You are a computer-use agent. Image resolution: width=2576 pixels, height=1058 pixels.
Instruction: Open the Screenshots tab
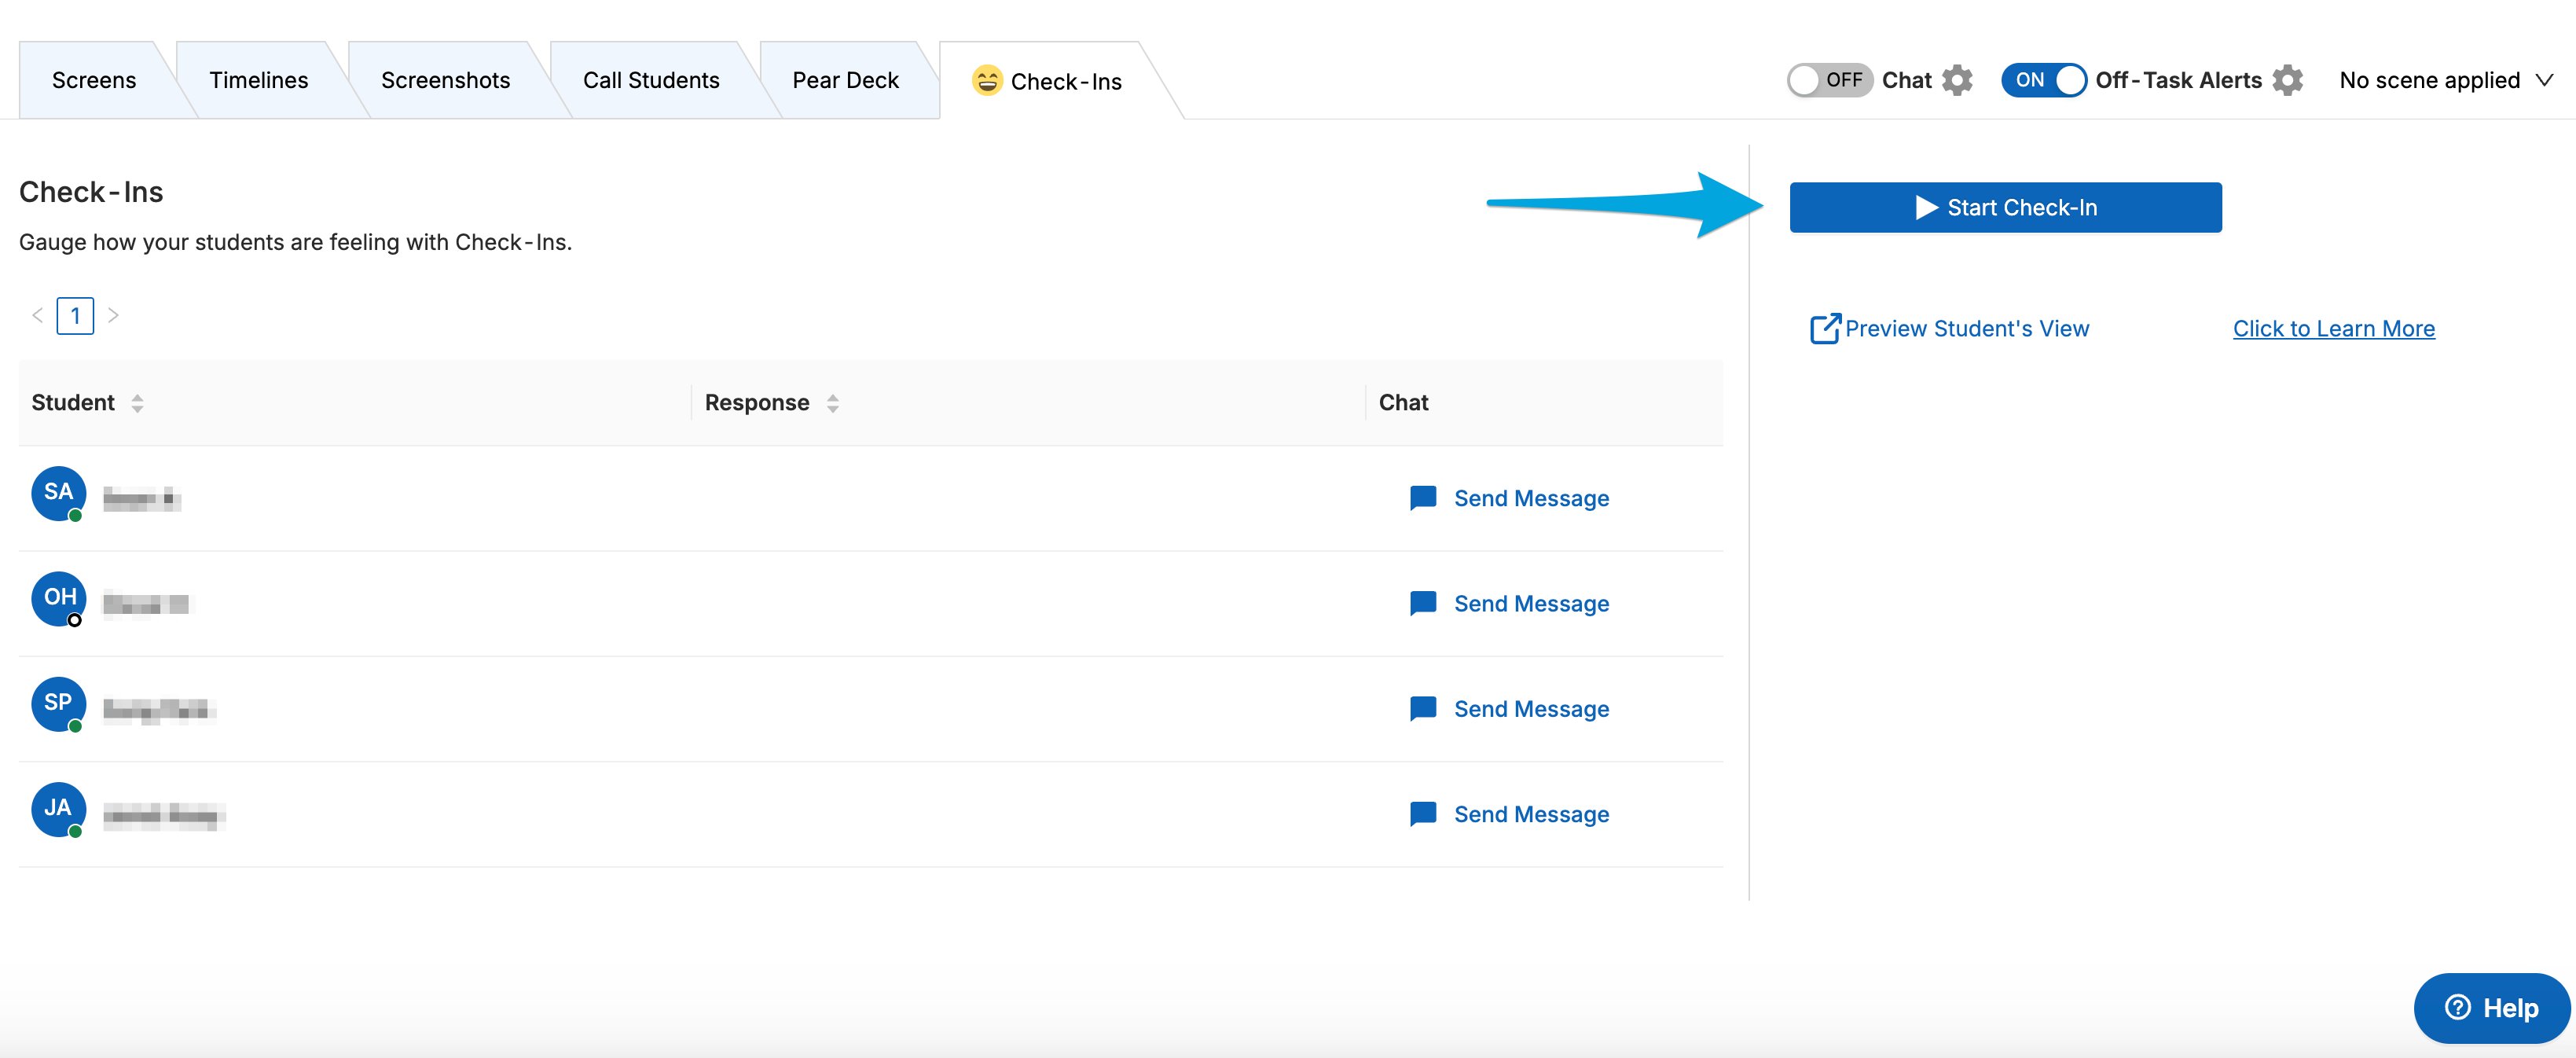pyautogui.click(x=446, y=80)
